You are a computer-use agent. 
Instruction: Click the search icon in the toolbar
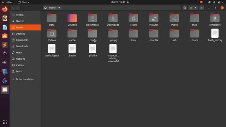tap(185, 8)
